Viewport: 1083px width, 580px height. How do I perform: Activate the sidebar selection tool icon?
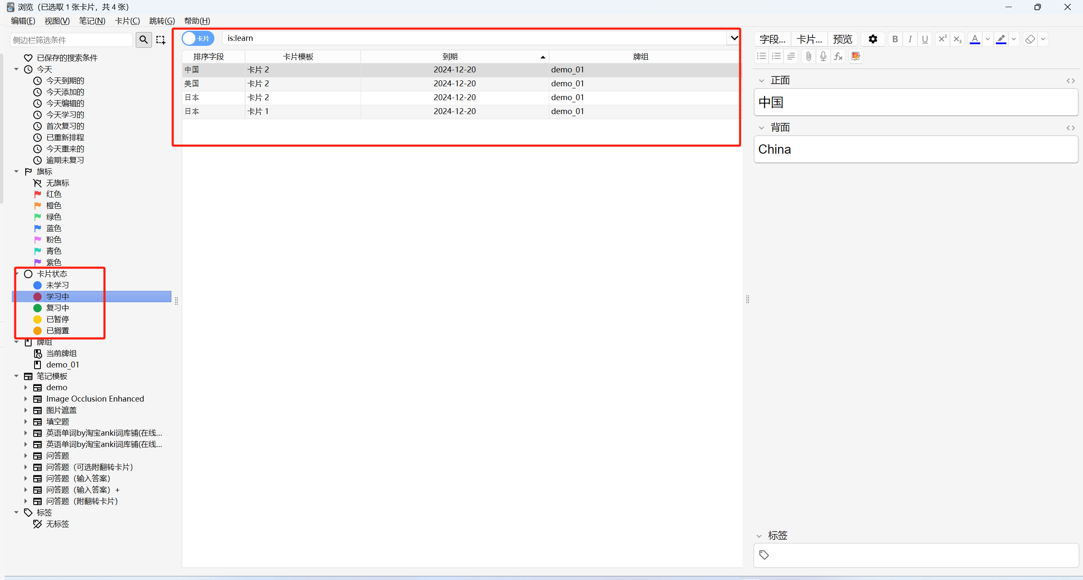[160, 40]
